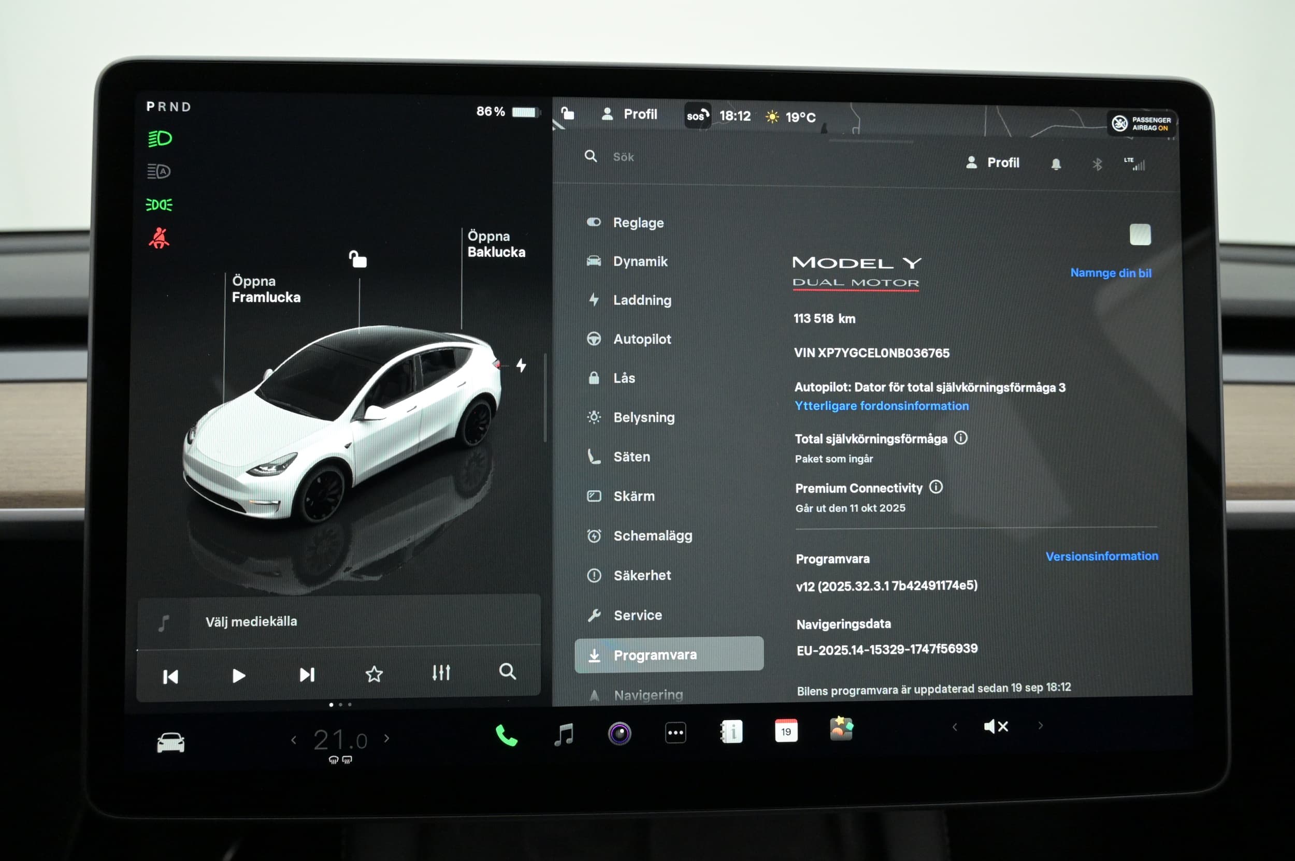Open Profil in settings header
The width and height of the screenshot is (1295, 861).
coord(992,163)
